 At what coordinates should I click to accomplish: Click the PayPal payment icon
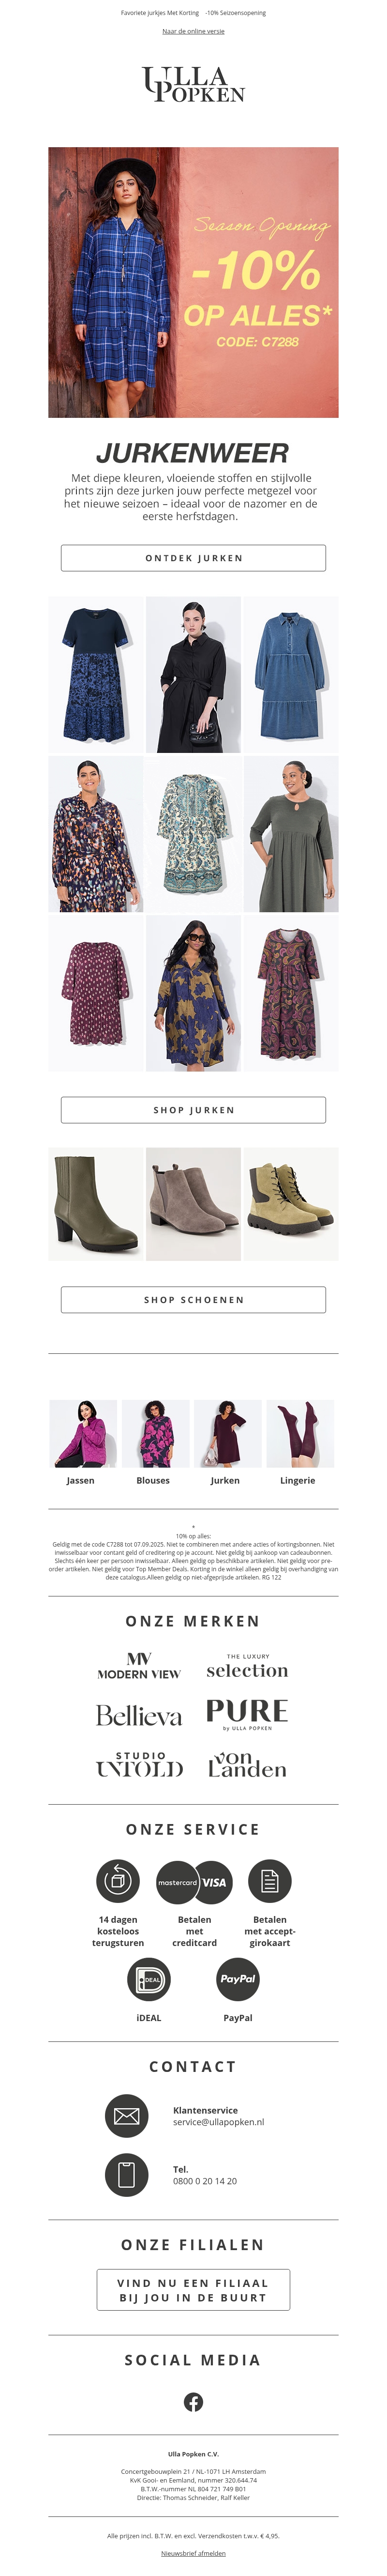[x=238, y=1979]
